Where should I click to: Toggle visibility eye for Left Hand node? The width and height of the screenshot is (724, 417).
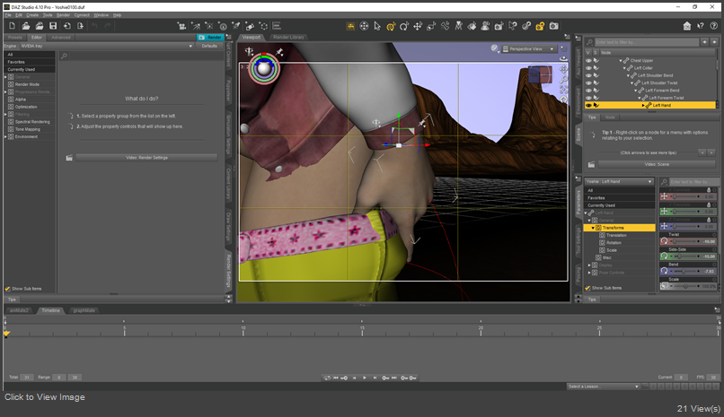588,106
